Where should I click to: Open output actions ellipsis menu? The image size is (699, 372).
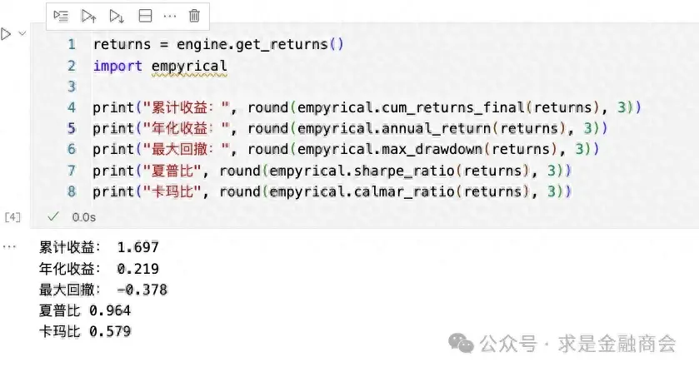[9, 246]
